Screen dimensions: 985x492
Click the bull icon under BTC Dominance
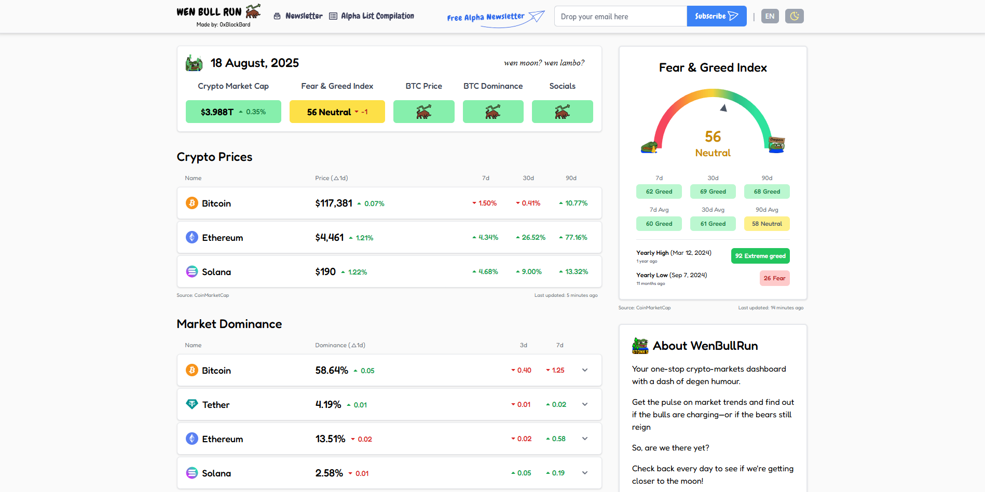493,112
